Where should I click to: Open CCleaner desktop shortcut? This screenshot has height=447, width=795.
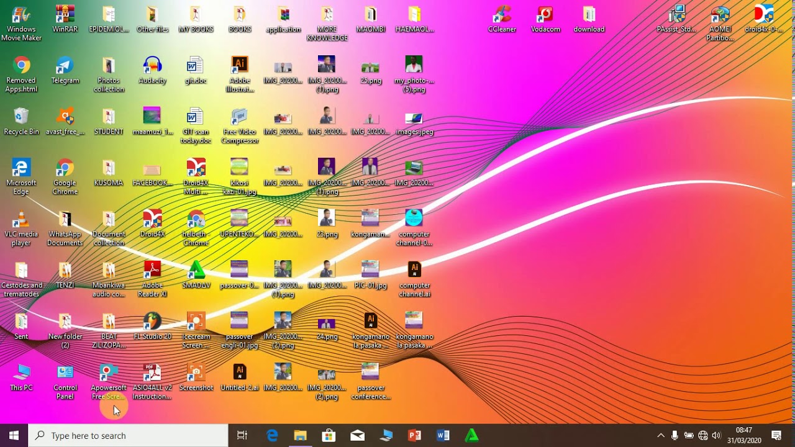(x=502, y=19)
